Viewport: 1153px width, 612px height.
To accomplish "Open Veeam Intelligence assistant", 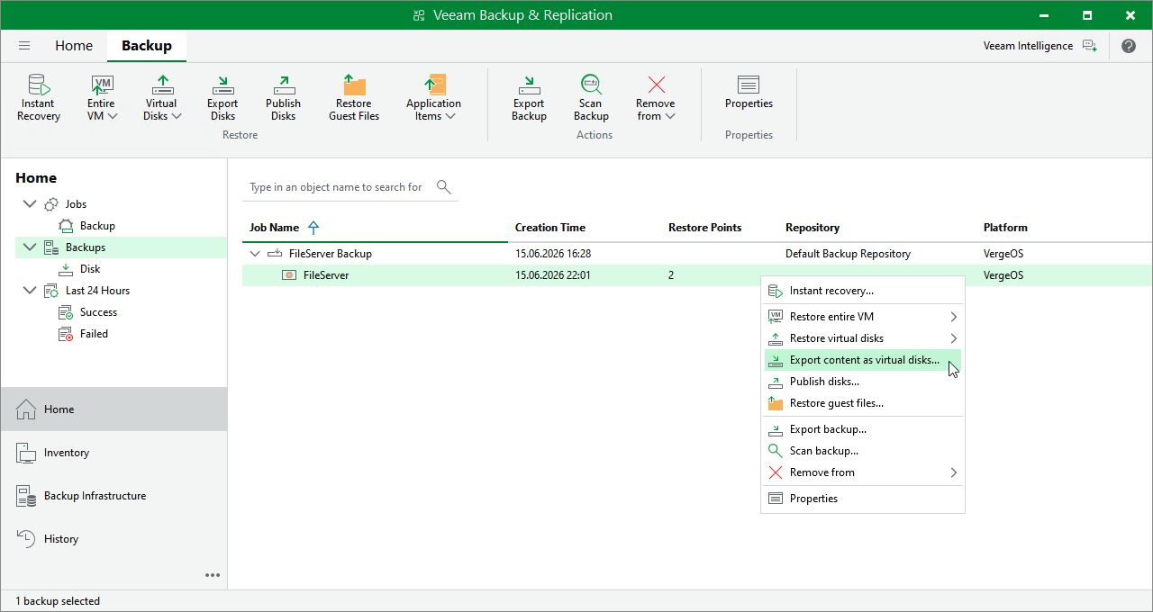I will coord(1040,46).
